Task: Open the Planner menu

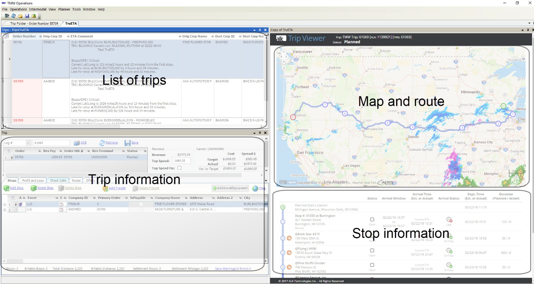Action: click(64, 9)
